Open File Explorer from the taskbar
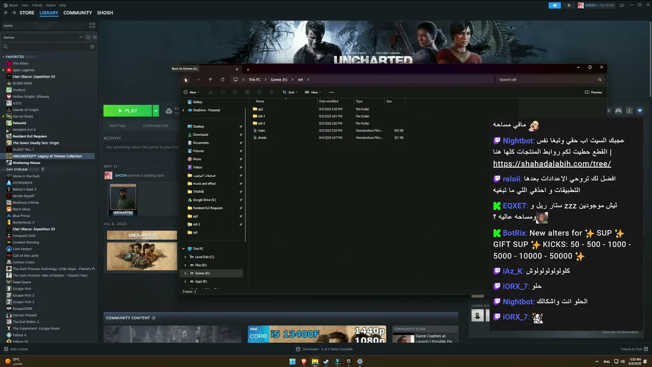652x367 pixels. pos(315,361)
